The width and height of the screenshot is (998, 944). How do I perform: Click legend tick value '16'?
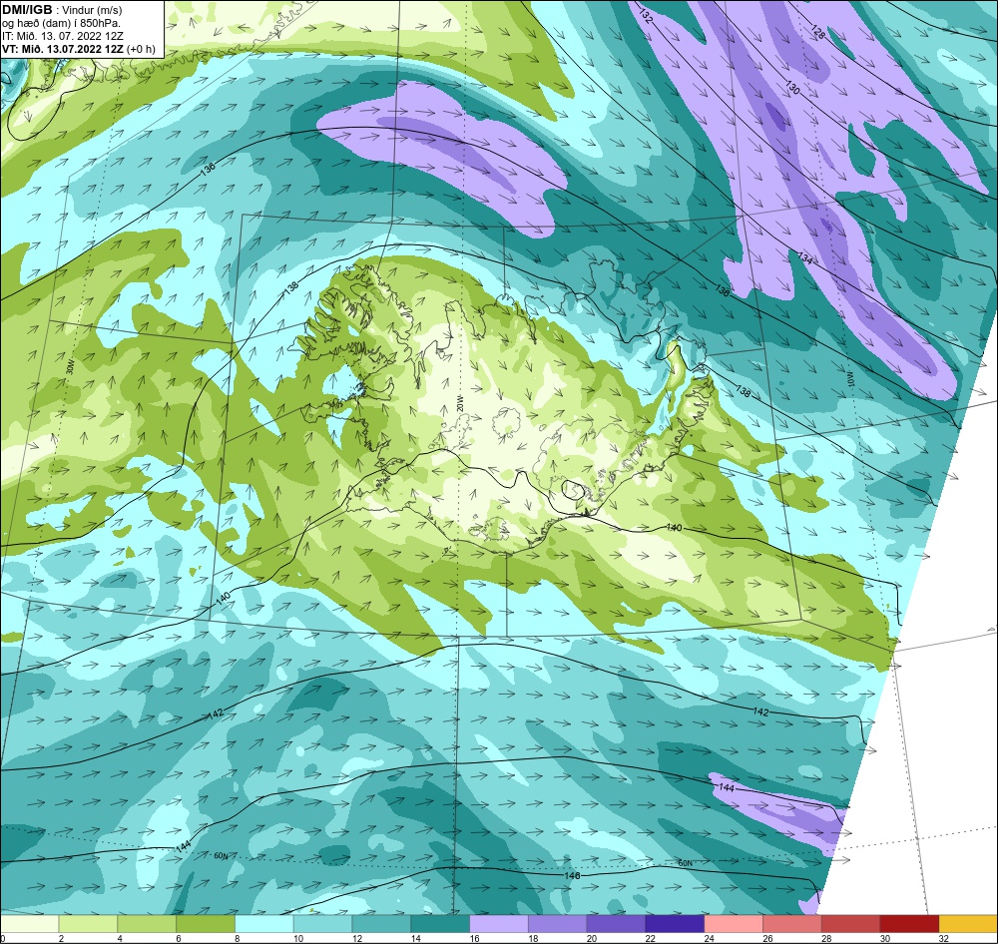pyautogui.click(x=475, y=938)
